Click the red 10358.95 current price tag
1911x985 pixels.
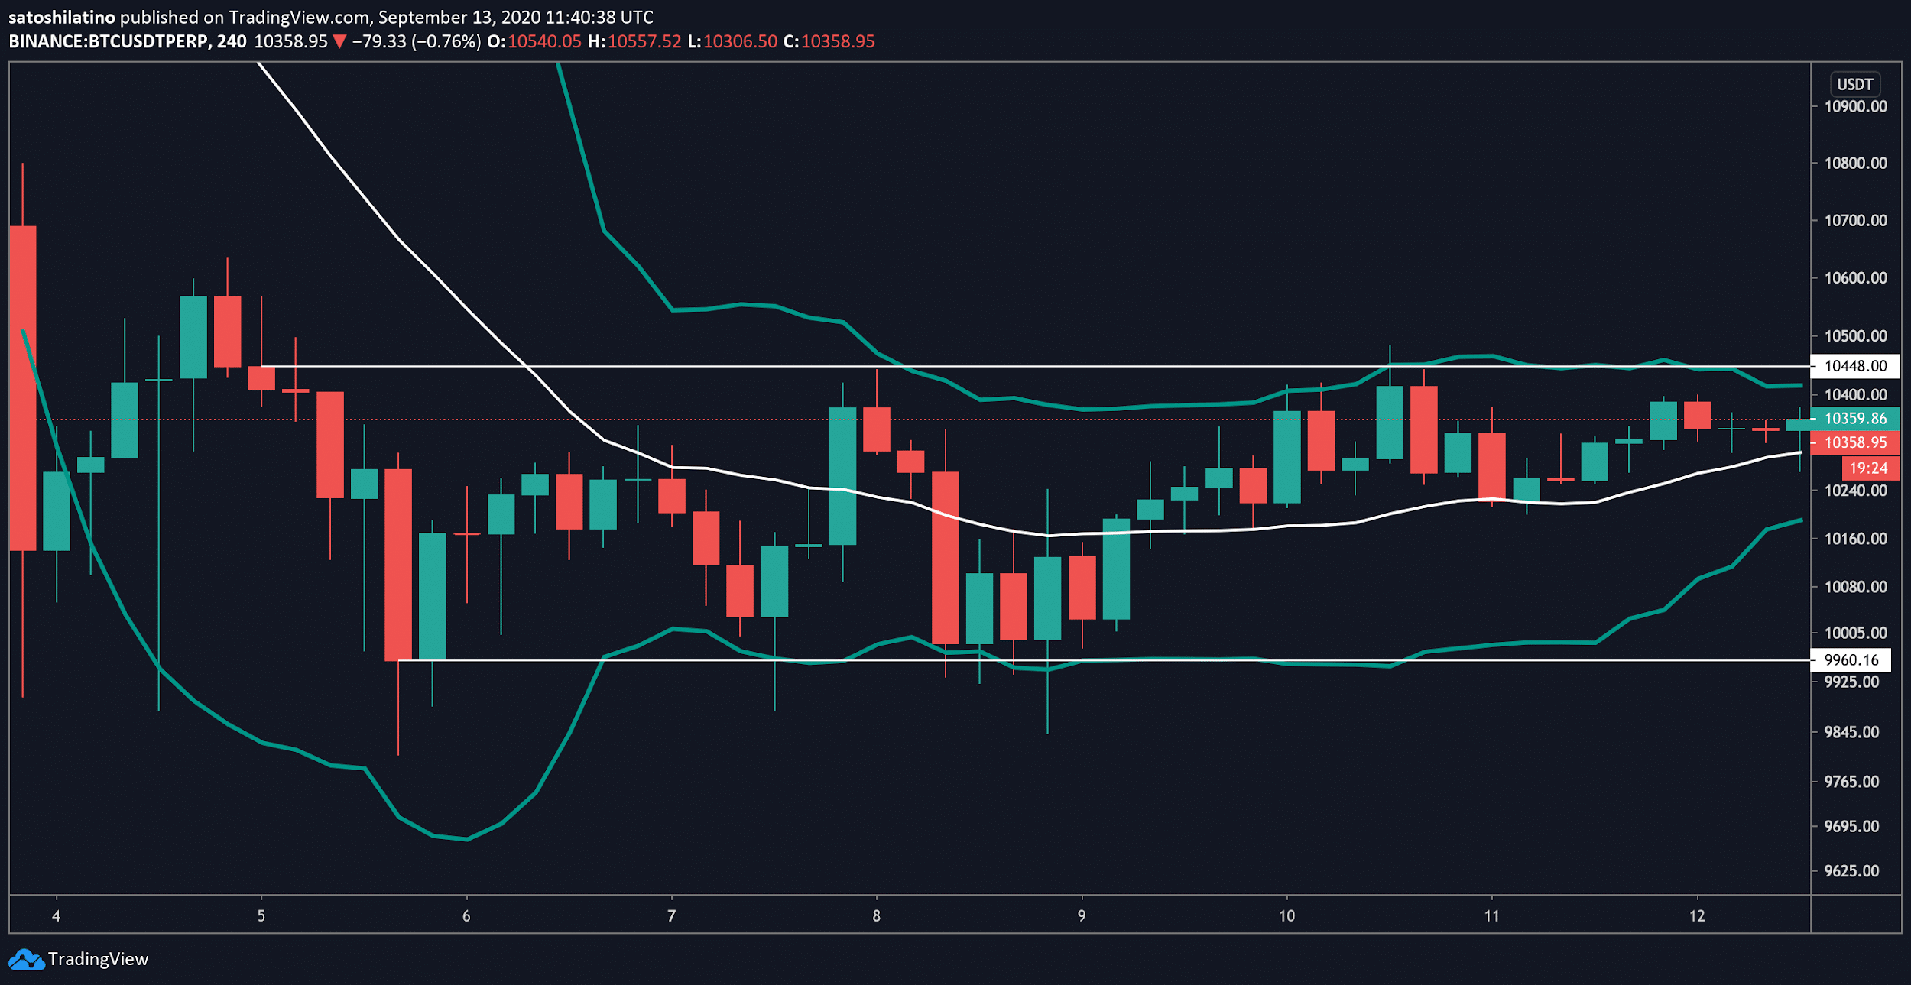coord(1855,442)
